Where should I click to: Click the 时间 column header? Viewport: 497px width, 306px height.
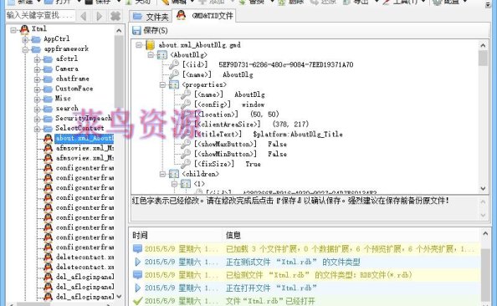click(140, 236)
